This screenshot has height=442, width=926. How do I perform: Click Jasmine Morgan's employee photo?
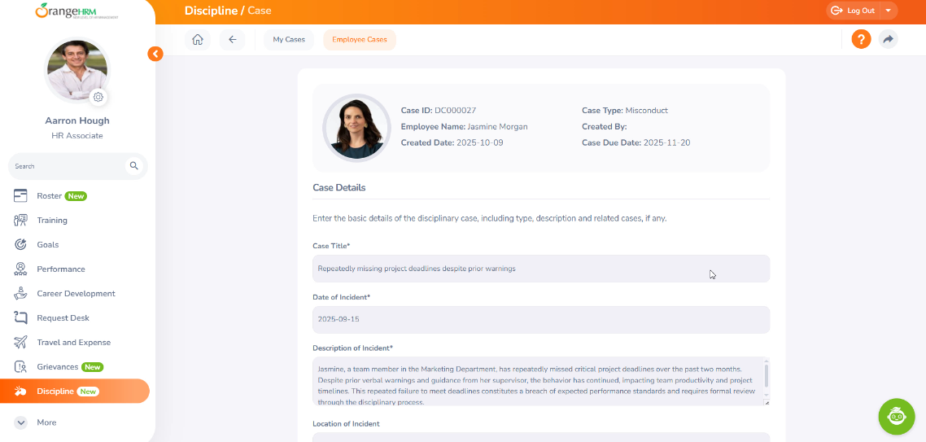click(x=356, y=128)
